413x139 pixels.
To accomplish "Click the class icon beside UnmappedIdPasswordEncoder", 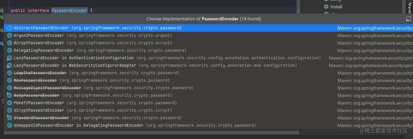I will click(x=9, y=125).
